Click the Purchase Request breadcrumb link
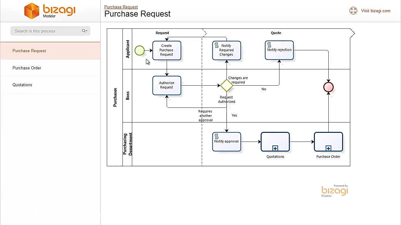 coord(121,7)
